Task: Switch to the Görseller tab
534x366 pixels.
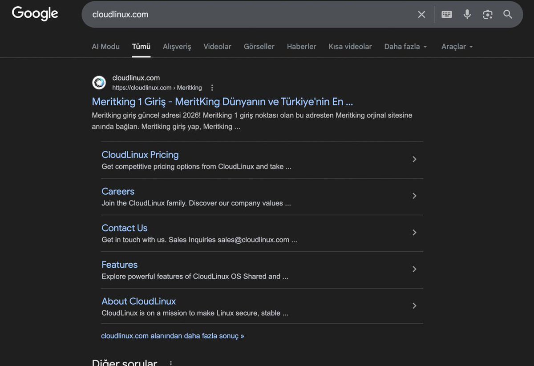Action: 259,46
